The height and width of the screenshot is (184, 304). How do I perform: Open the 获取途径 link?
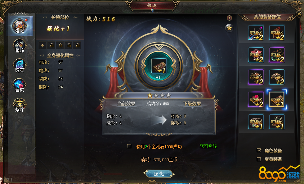pyautogui.click(x=209, y=146)
